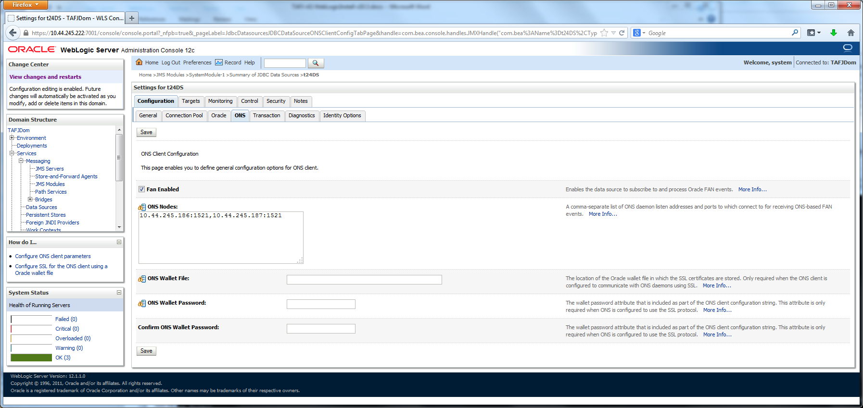Click the green OK servers health bar
The height and width of the screenshot is (408, 863).
pyautogui.click(x=31, y=358)
